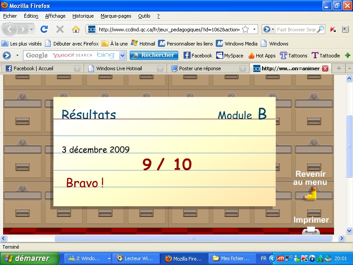This screenshot has height=265, width=353.
Task: Click the red Kaspersky toolbar icon
Action: coord(333,29)
